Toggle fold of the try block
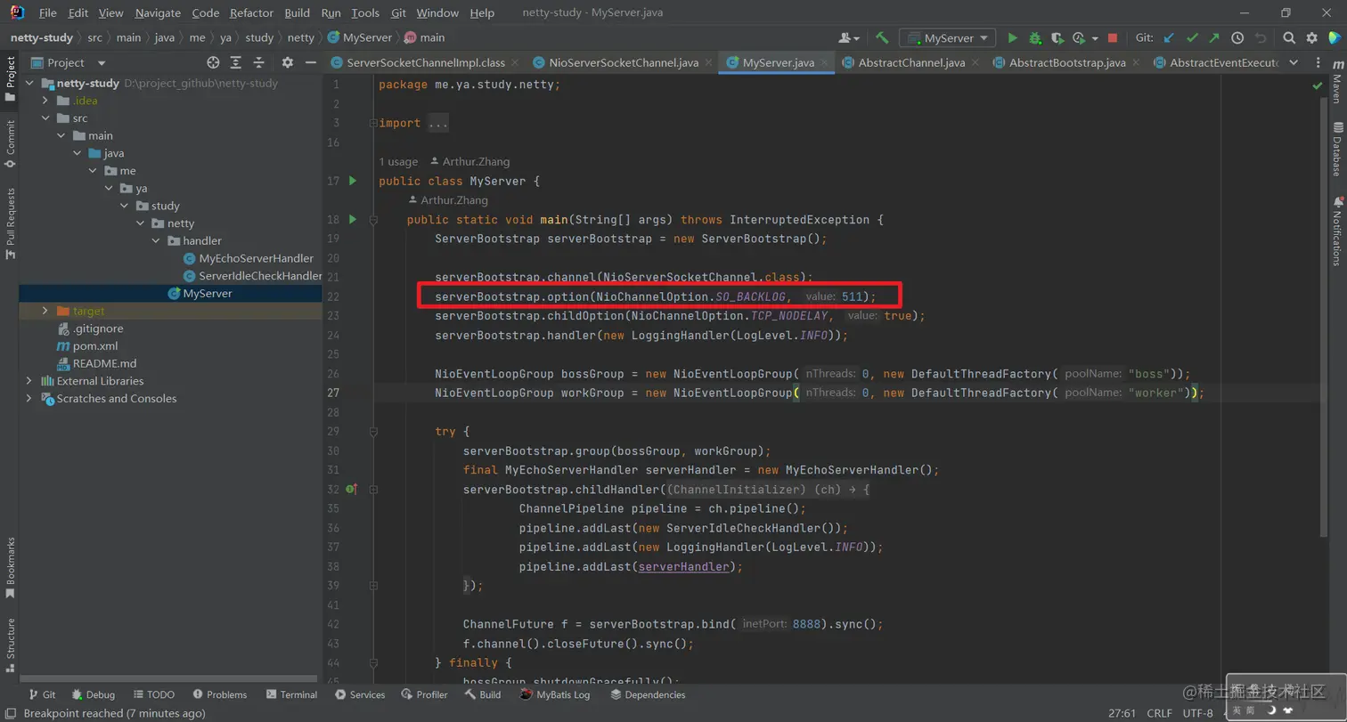The image size is (1347, 722). [374, 431]
